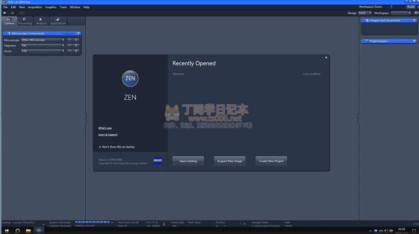Collapse the Microscope Components panel
The image size is (419, 234).
point(5,33)
